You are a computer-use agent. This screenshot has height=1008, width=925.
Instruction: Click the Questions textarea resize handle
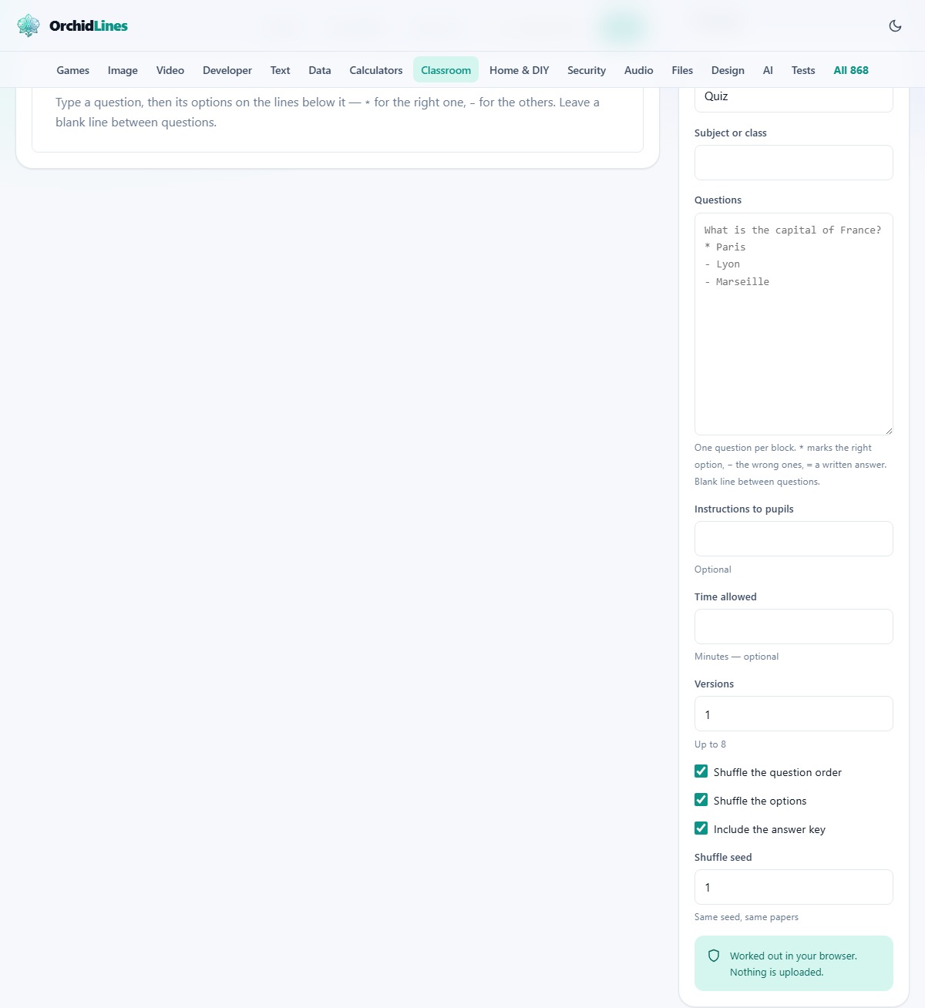tap(888, 430)
